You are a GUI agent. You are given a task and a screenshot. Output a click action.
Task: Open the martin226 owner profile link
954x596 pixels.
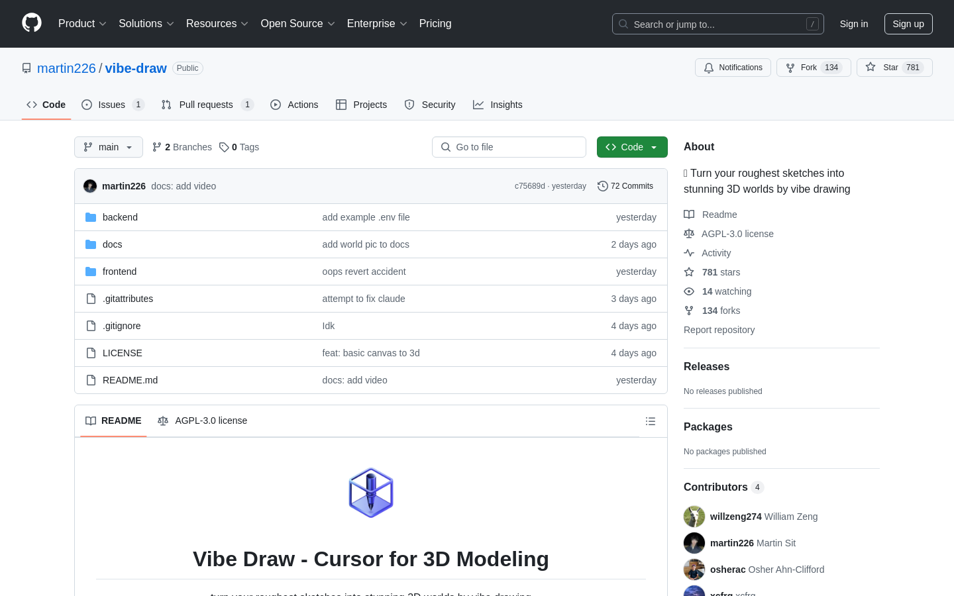pos(66,68)
